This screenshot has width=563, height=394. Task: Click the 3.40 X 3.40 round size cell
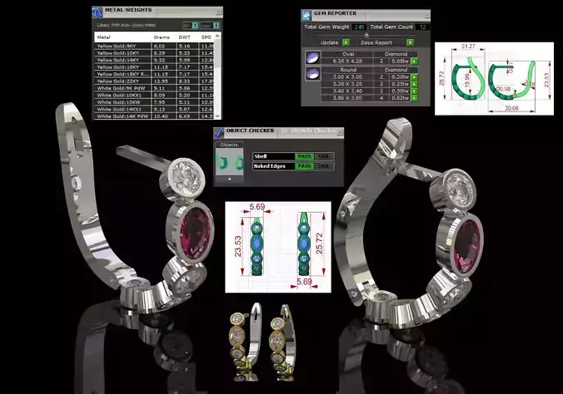coord(347,91)
